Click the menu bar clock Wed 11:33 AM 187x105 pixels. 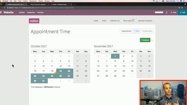pos(170,1)
